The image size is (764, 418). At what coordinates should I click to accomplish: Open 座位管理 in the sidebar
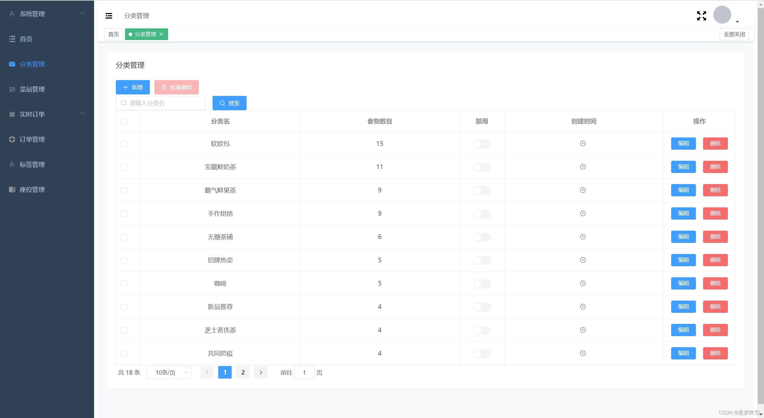[47, 189]
